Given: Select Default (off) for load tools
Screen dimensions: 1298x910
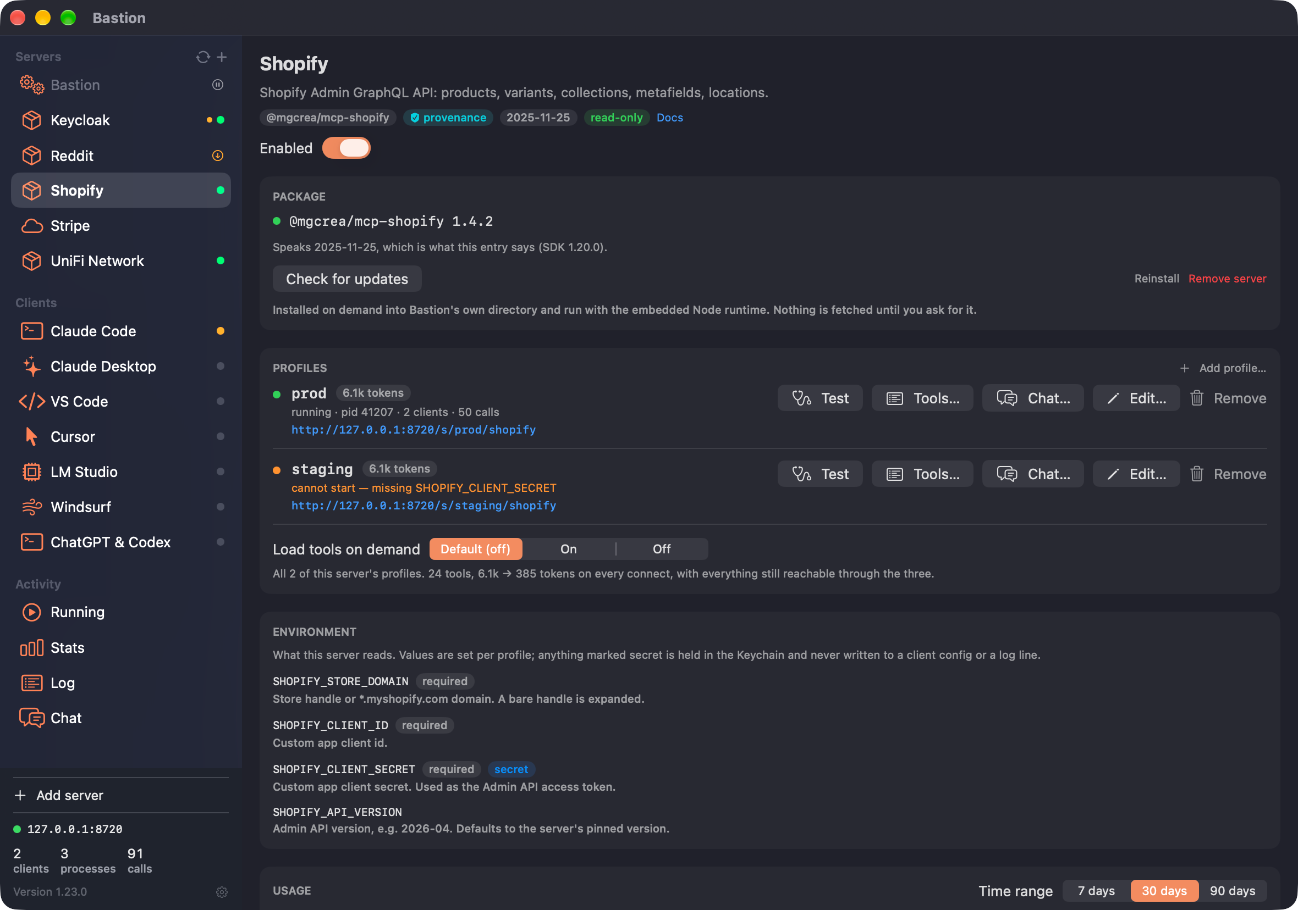Looking at the screenshot, I should pyautogui.click(x=475, y=549).
